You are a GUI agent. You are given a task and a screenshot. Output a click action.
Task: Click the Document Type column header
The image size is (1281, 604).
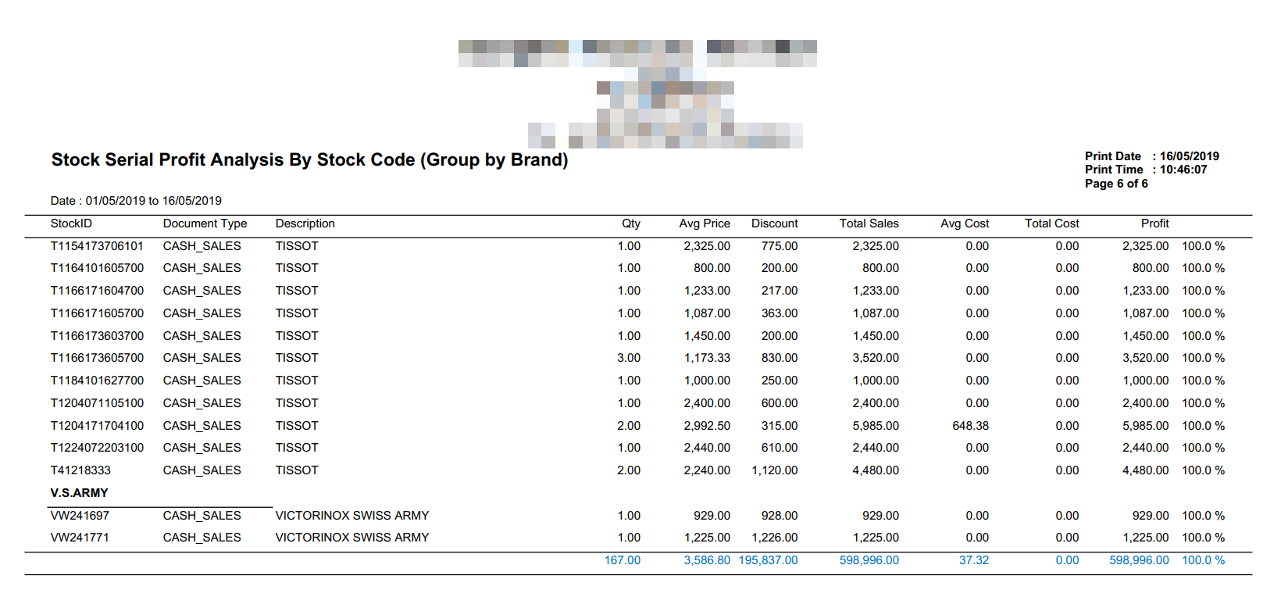point(205,223)
